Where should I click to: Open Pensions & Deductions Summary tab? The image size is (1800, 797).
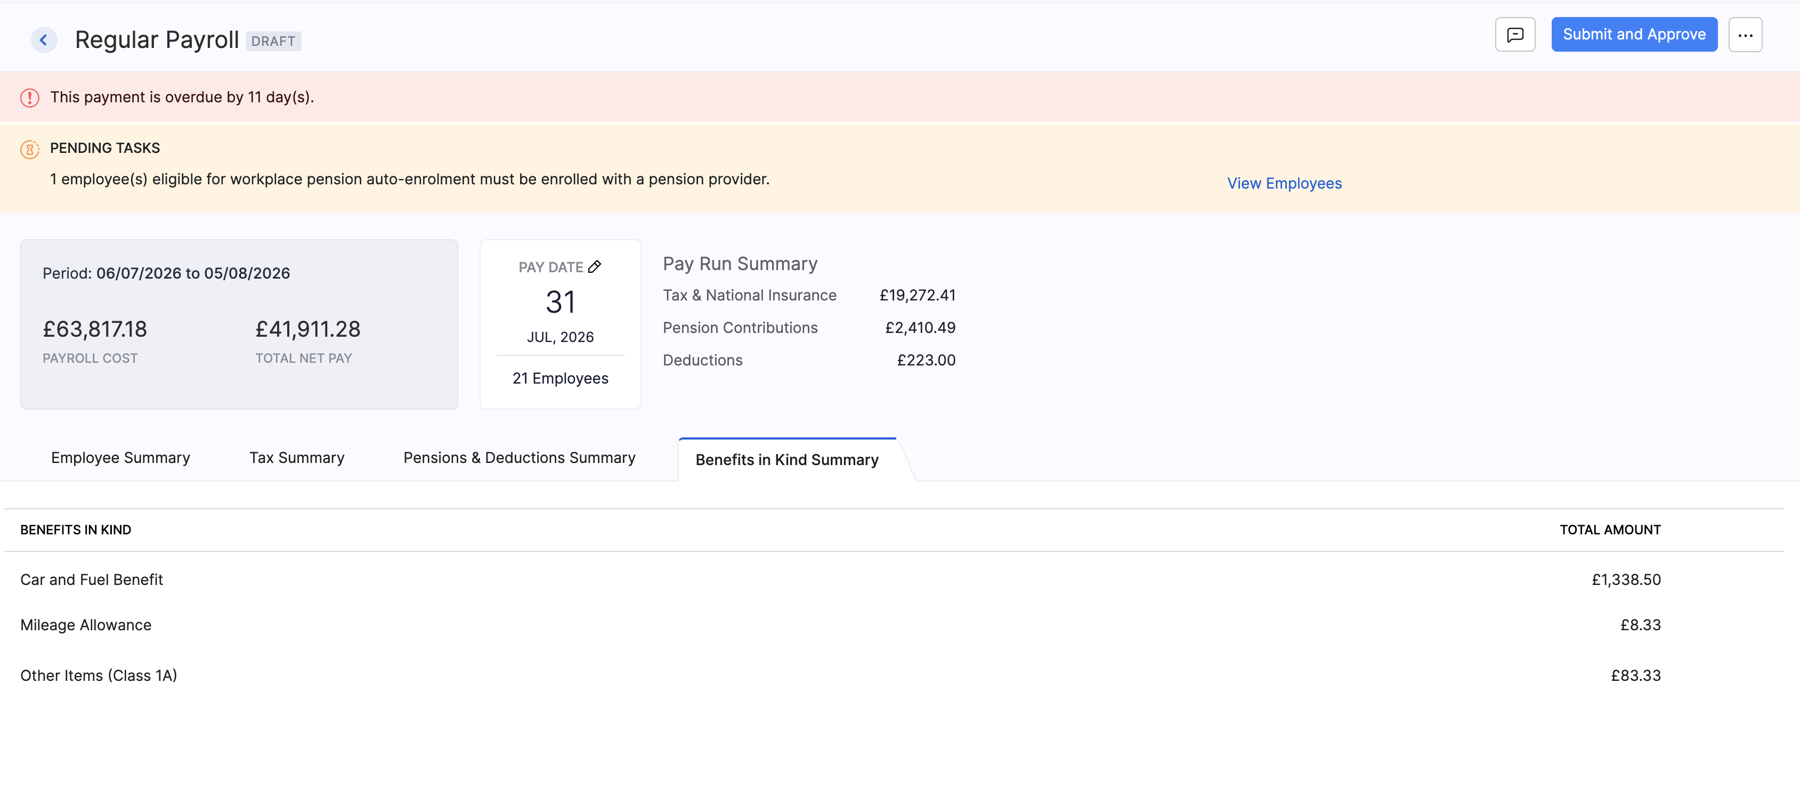pos(519,458)
